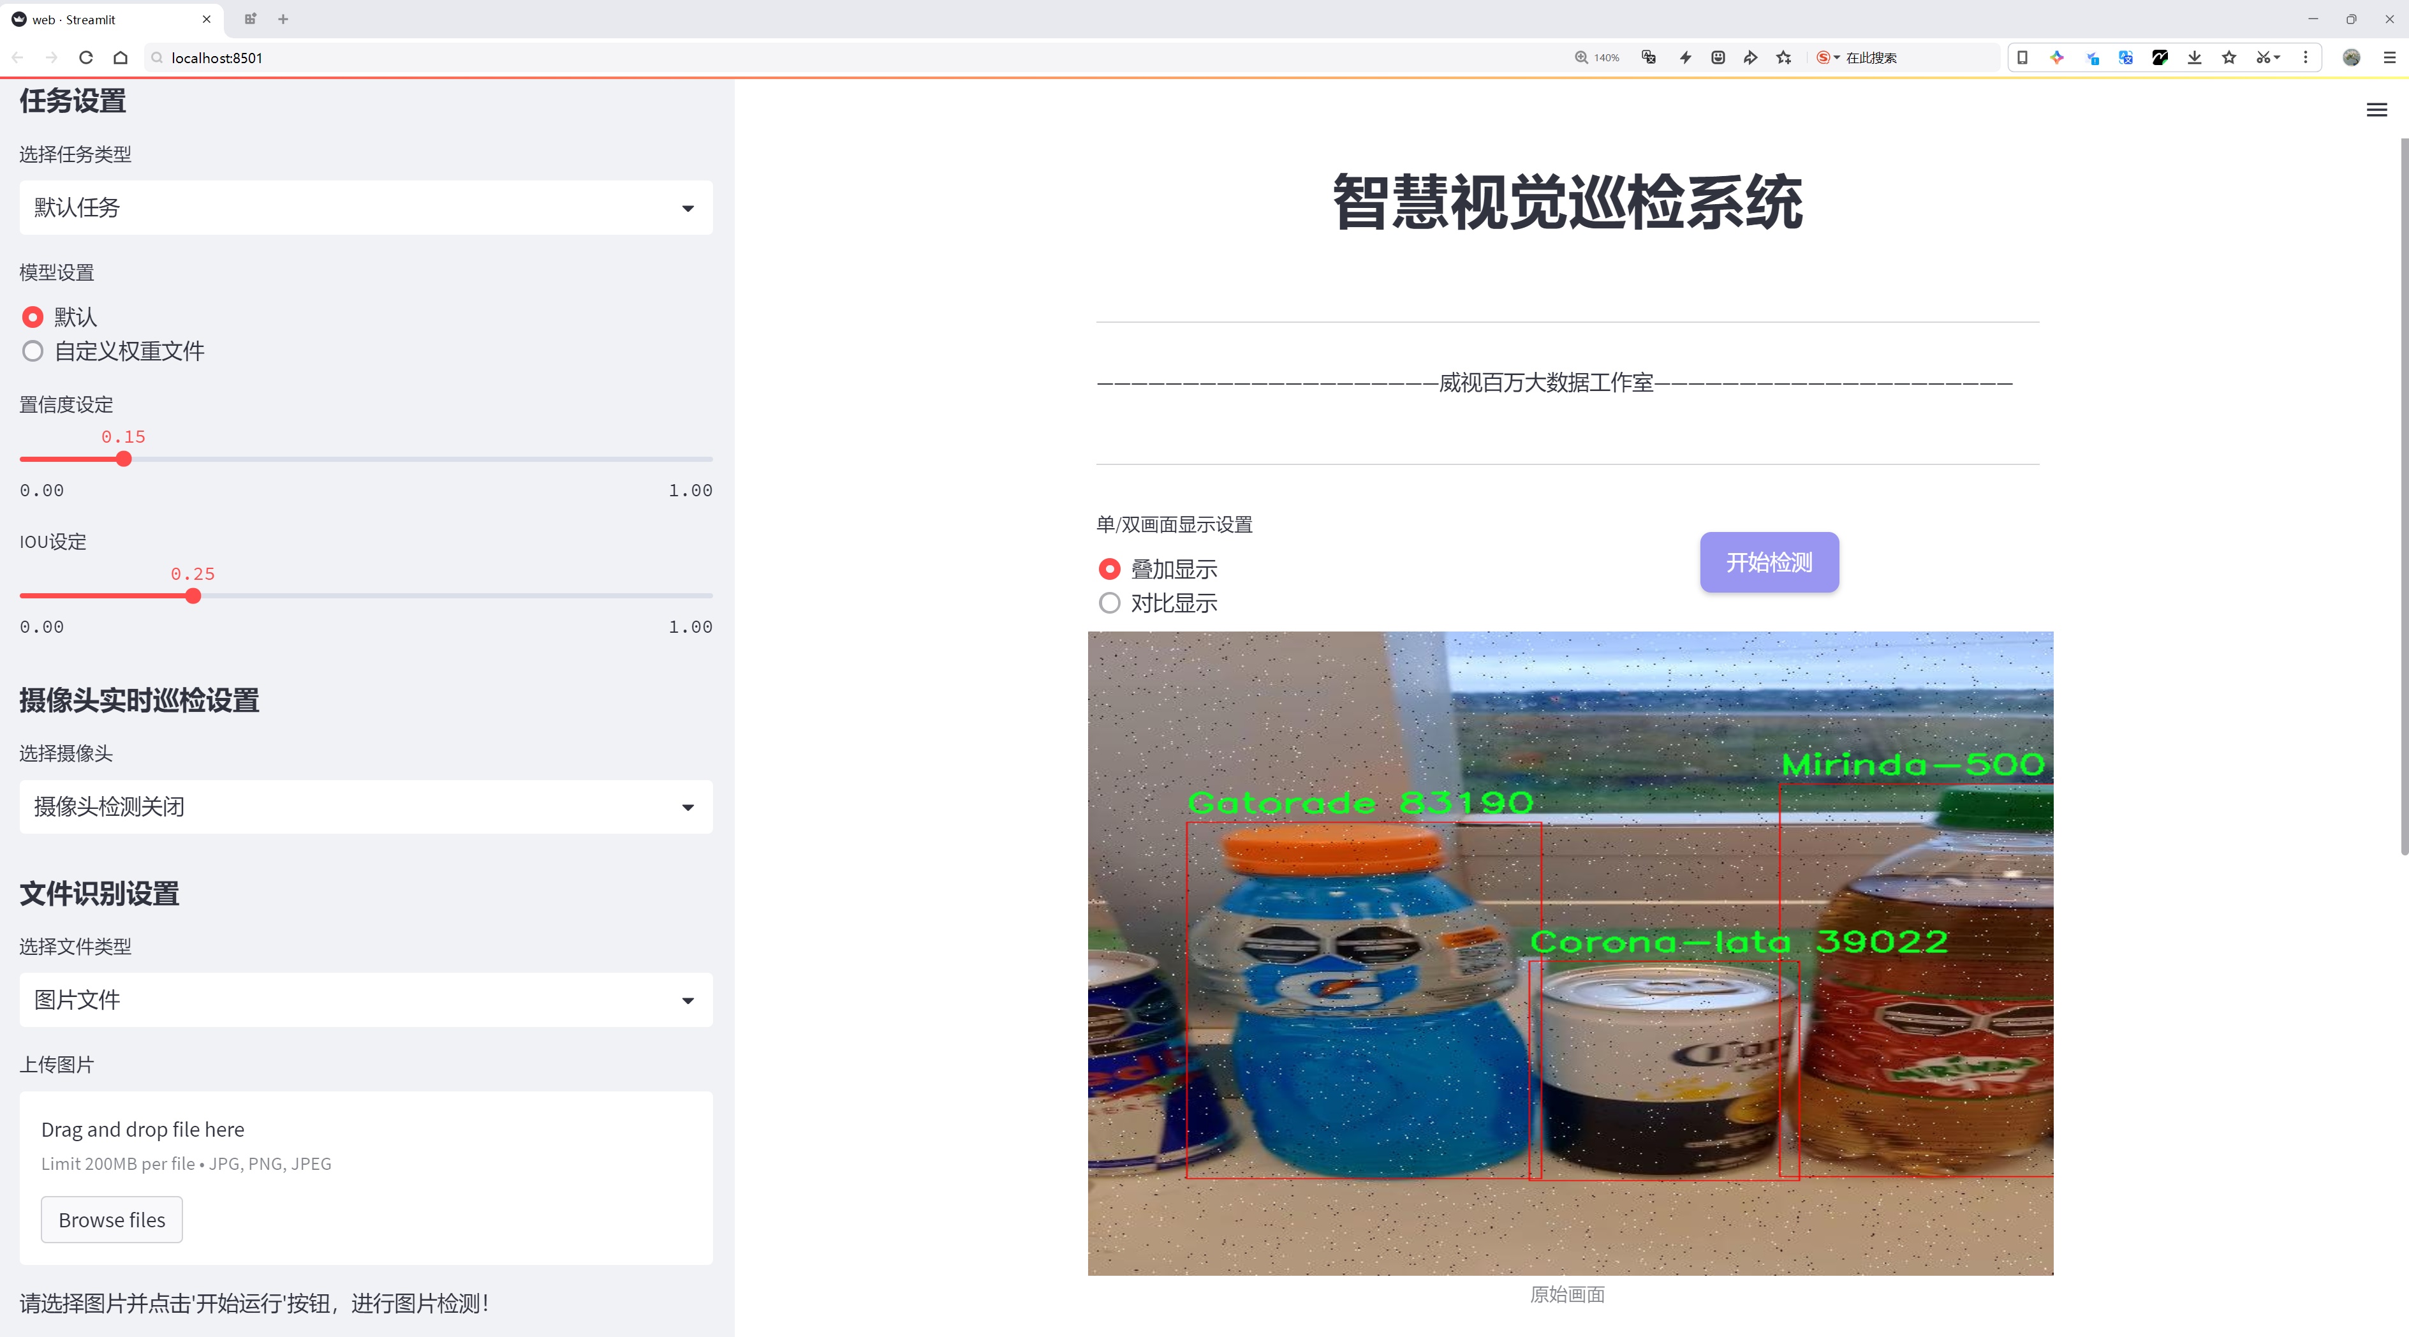Click the lightning speed-mode icon
The width and height of the screenshot is (2409, 1337).
(1685, 58)
